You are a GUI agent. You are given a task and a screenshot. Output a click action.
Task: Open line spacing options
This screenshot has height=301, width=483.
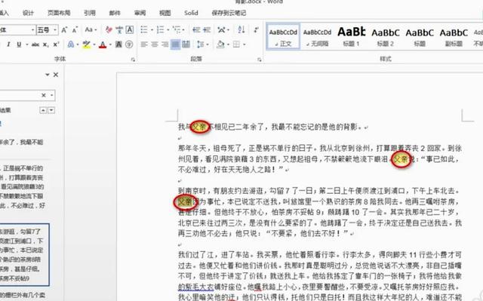(200, 45)
